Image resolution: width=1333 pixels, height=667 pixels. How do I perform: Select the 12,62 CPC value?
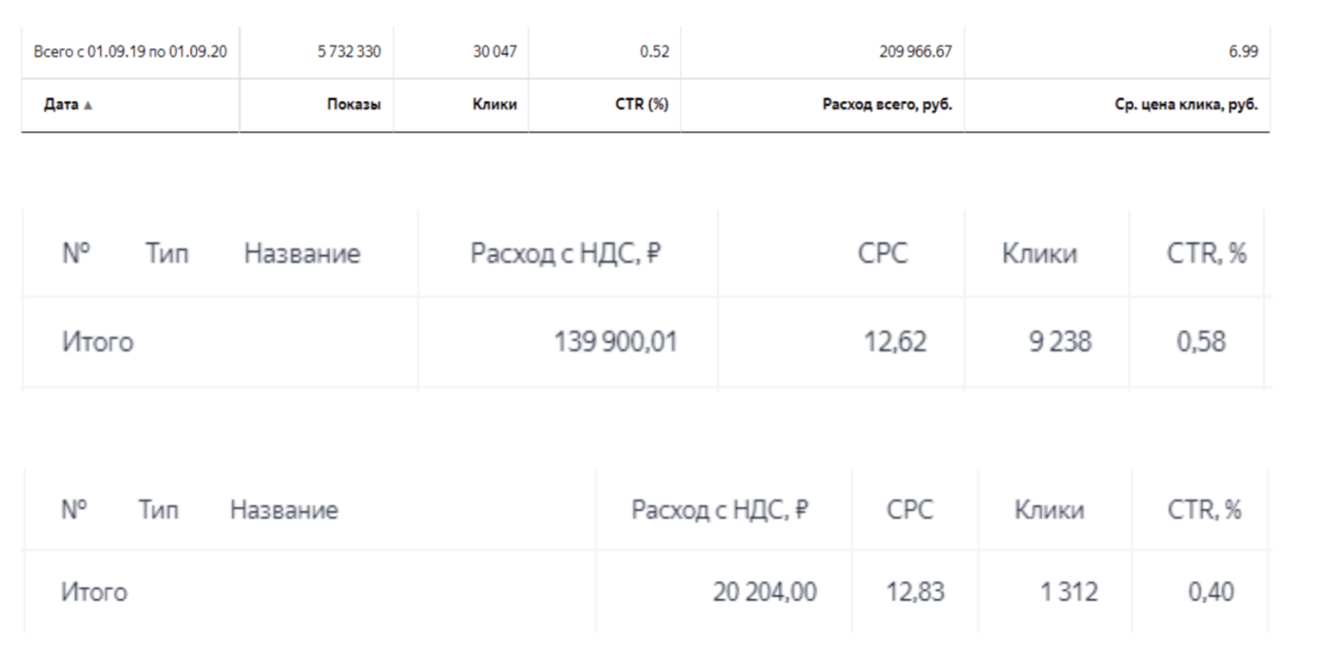click(x=895, y=342)
